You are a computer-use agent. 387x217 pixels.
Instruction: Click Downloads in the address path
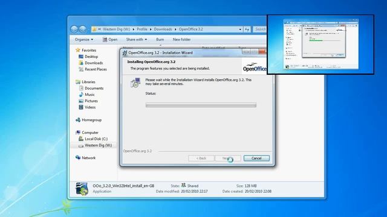click(x=163, y=30)
